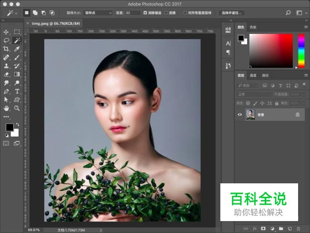Open the layer filter type dropdown
The width and height of the screenshot is (310, 233).
coord(248,85)
